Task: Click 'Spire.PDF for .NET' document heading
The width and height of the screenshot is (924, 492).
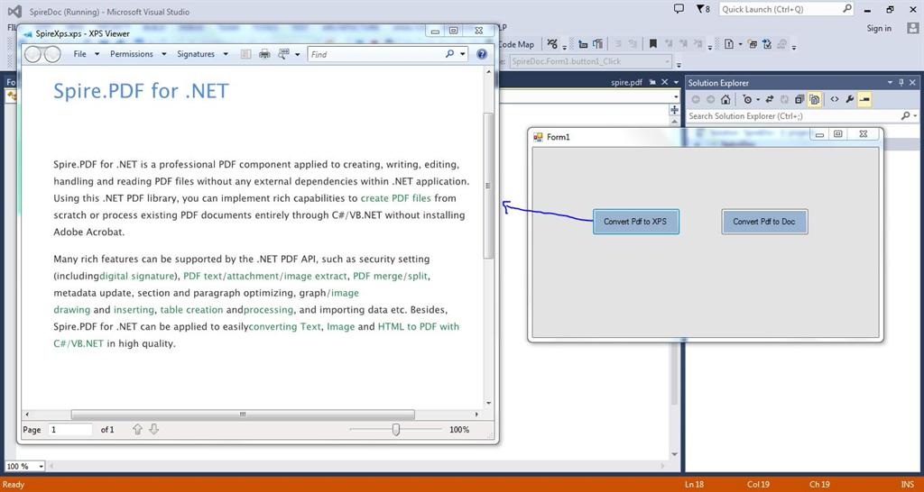Action: click(x=141, y=91)
